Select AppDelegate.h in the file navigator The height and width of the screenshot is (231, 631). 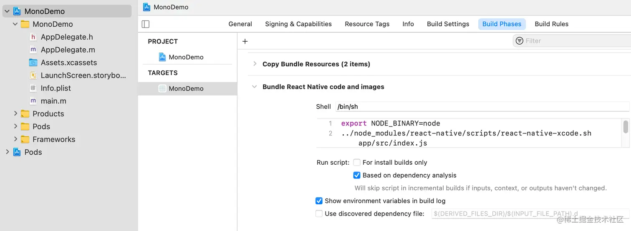[67, 37]
